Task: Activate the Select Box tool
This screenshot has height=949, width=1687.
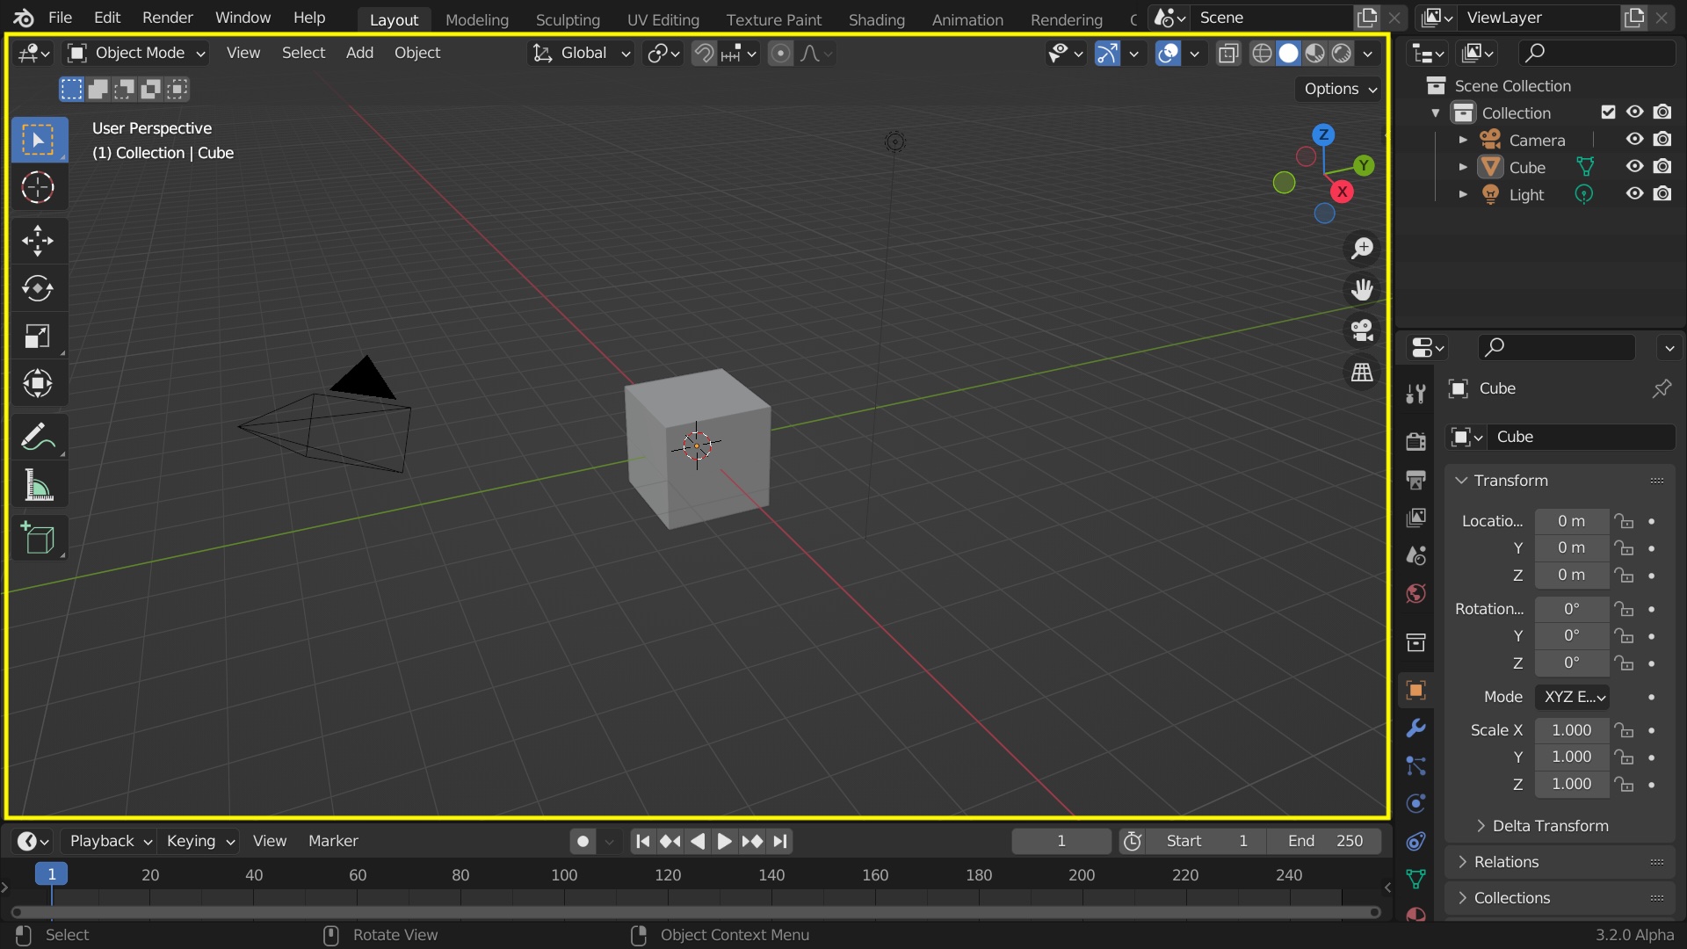Action: 38,140
